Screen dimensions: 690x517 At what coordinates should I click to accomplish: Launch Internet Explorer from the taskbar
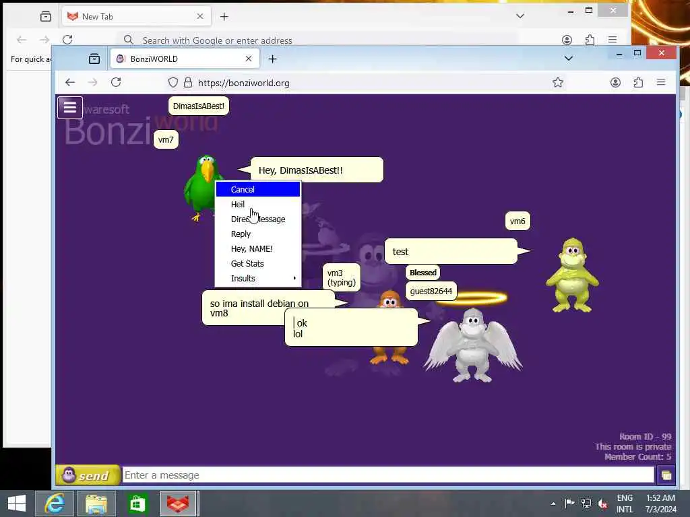click(x=55, y=504)
